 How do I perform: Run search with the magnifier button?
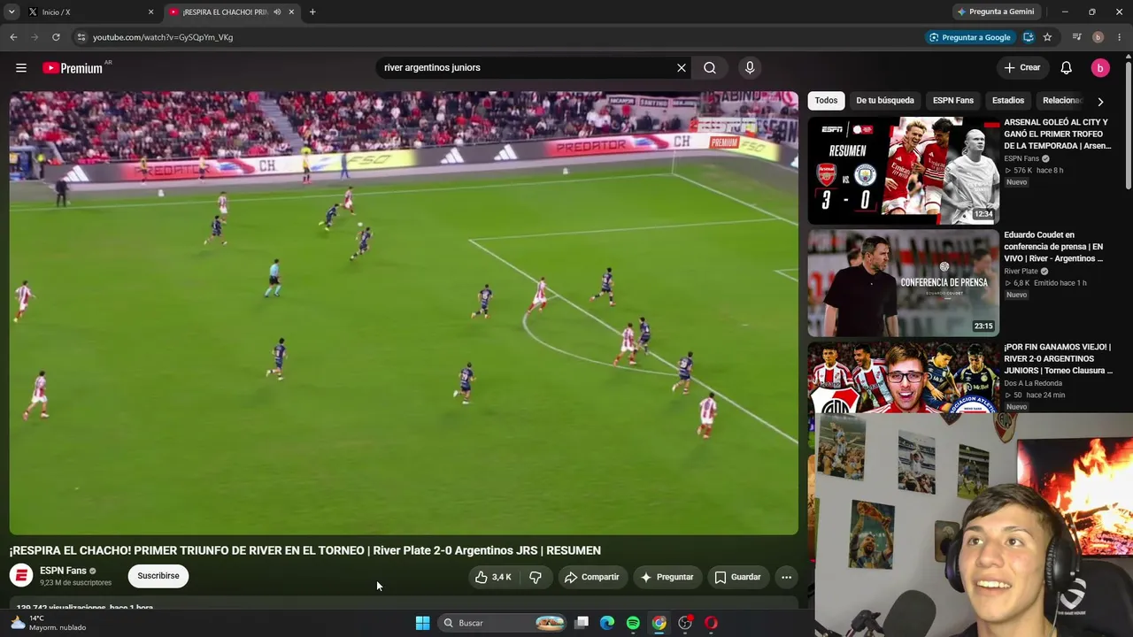pos(710,68)
